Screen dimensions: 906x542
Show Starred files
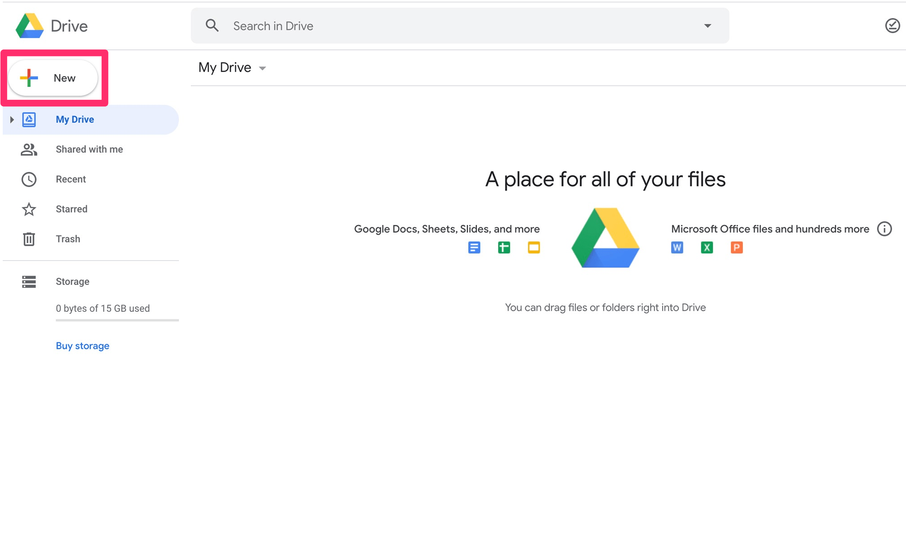pyautogui.click(x=71, y=209)
